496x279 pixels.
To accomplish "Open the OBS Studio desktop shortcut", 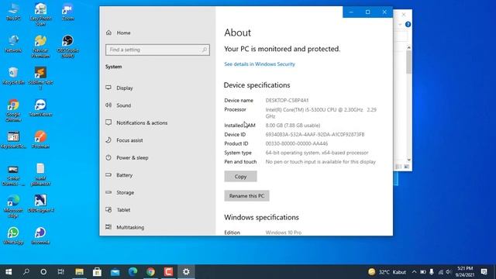I will 67,46.
